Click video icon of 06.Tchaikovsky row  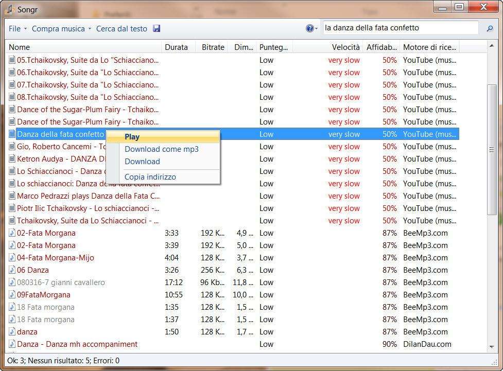coord(12,73)
